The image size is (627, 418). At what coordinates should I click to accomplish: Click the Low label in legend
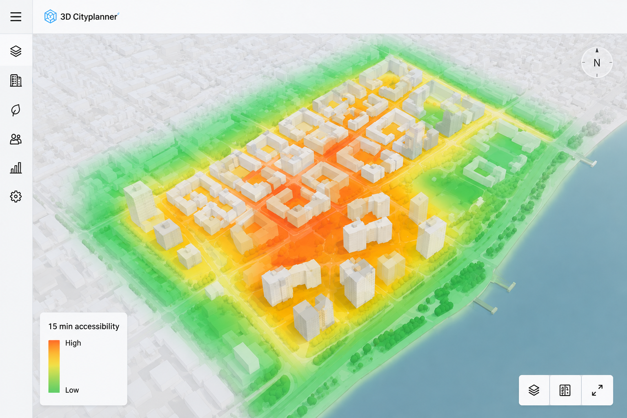coord(72,390)
